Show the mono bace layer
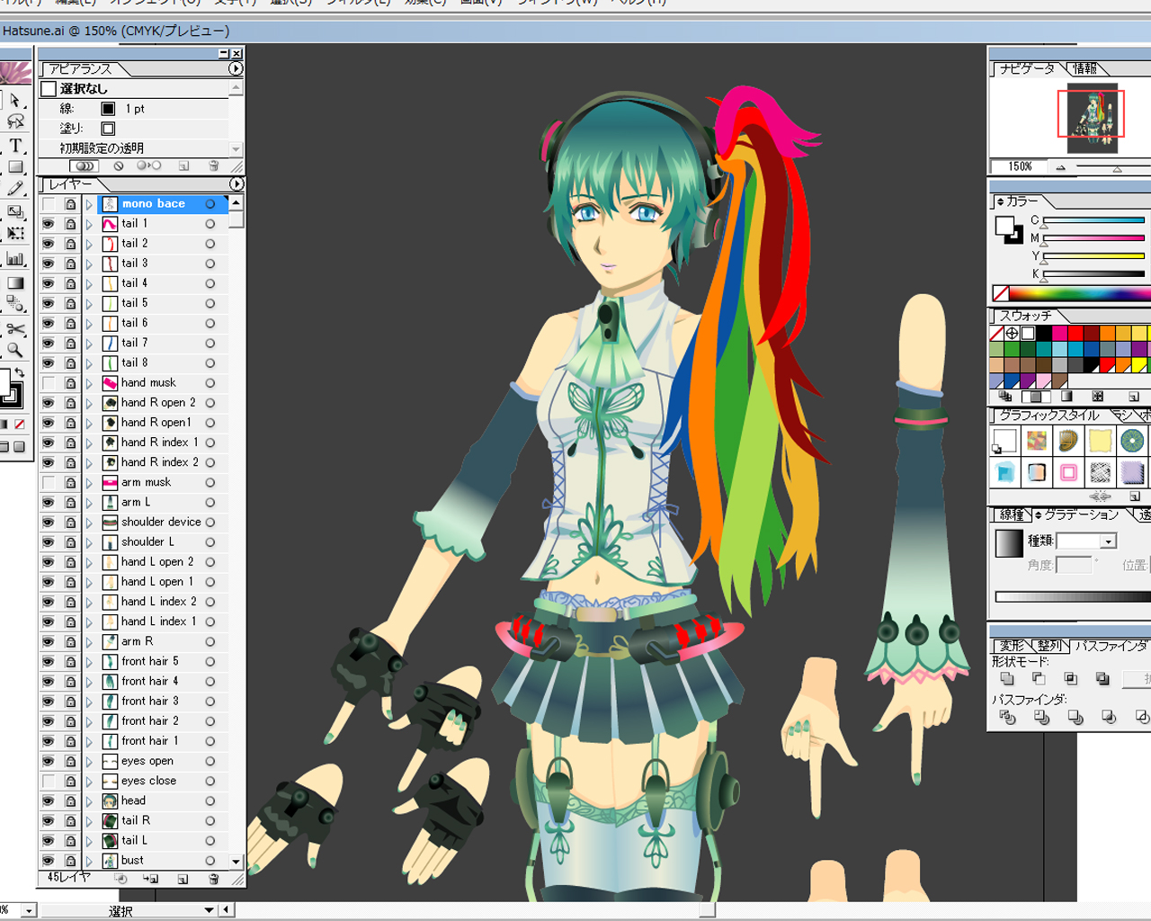Viewport: 1151px width, 921px height. [x=49, y=204]
